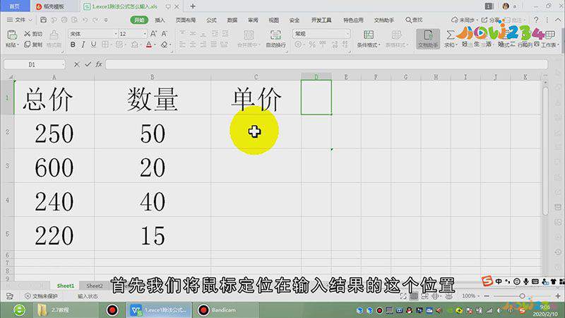The height and width of the screenshot is (318, 565).
Task: Open the Developer Tools (开发工具) tab
Action: [x=321, y=20]
